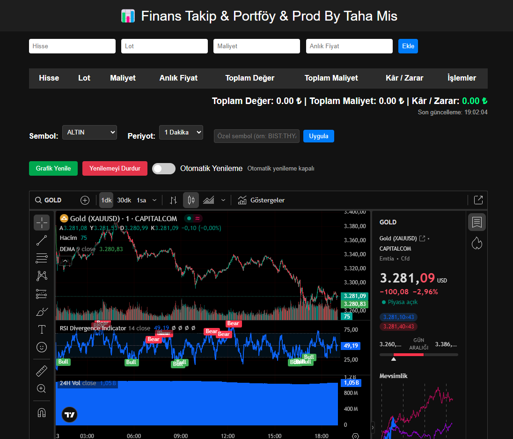Click the Toplam Değer column header
Screen dimensions: 513x439
250,78
